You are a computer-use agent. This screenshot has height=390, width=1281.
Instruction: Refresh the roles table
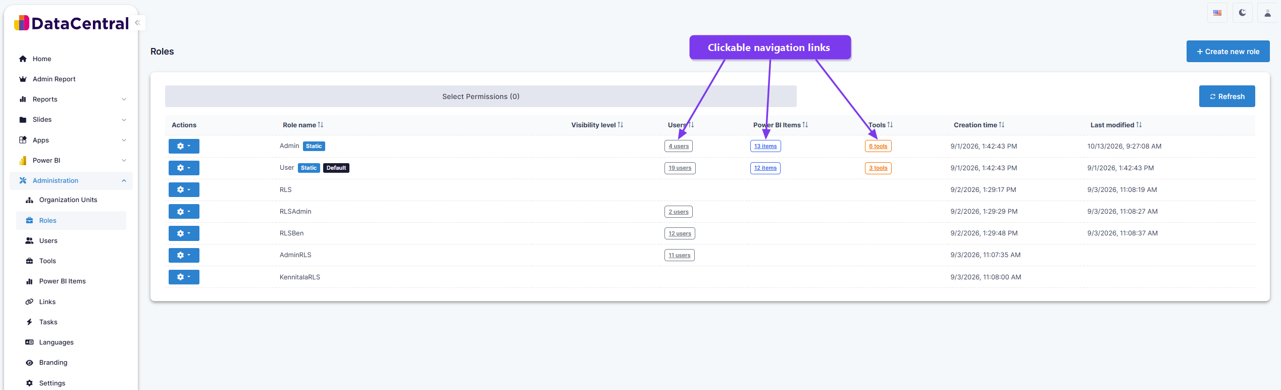[x=1227, y=96]
